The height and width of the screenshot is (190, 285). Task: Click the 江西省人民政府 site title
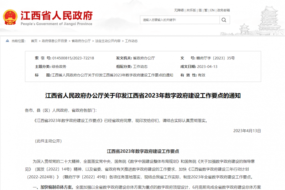coord(57,15)
